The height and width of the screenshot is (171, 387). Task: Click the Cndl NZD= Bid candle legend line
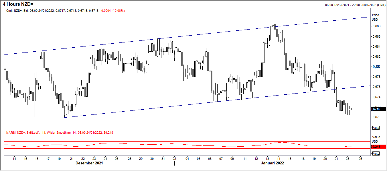click(x=66, y=11)
